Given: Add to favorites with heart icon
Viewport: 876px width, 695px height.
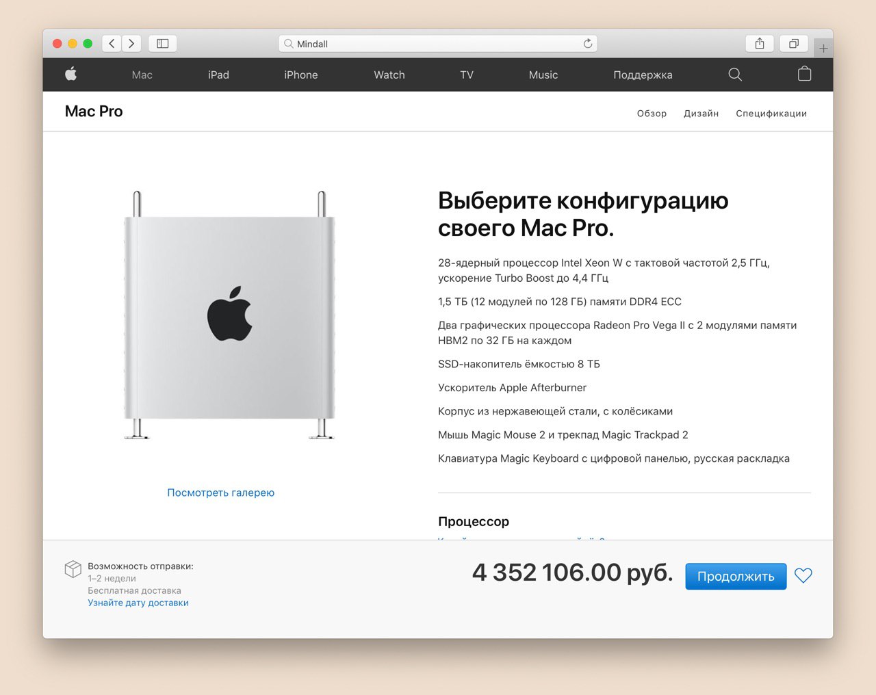Looking at the screenshot, I should pos(803,576).
